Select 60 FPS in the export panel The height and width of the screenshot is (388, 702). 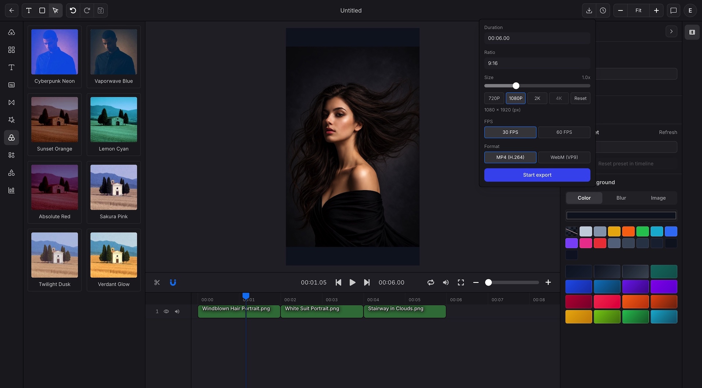coord(564,132)
